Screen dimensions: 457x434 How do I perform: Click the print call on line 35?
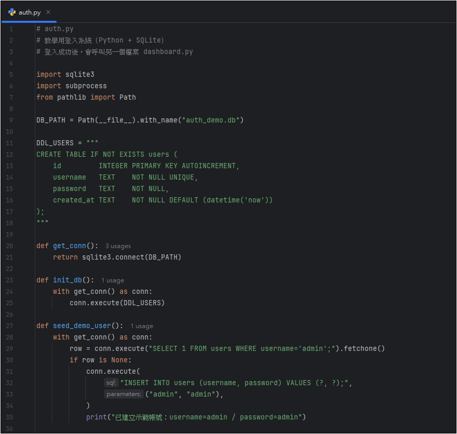click(x=96, y=417)
